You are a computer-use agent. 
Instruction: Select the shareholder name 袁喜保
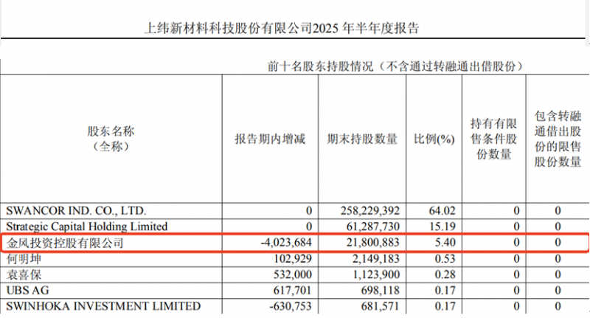click(24, 274)
